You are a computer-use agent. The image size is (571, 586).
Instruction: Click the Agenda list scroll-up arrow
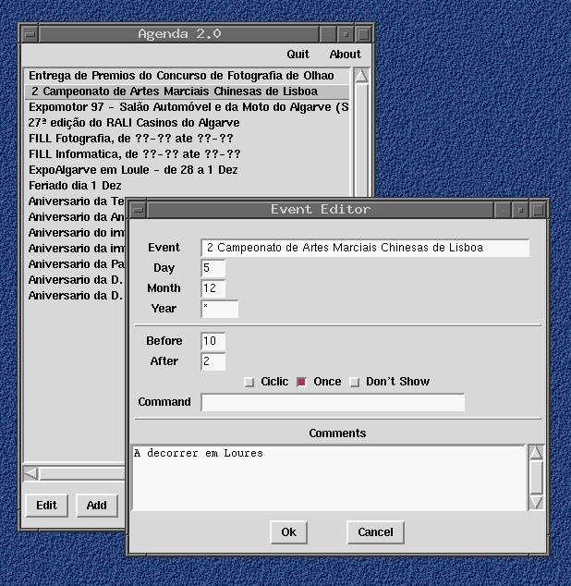coord(361,76)
